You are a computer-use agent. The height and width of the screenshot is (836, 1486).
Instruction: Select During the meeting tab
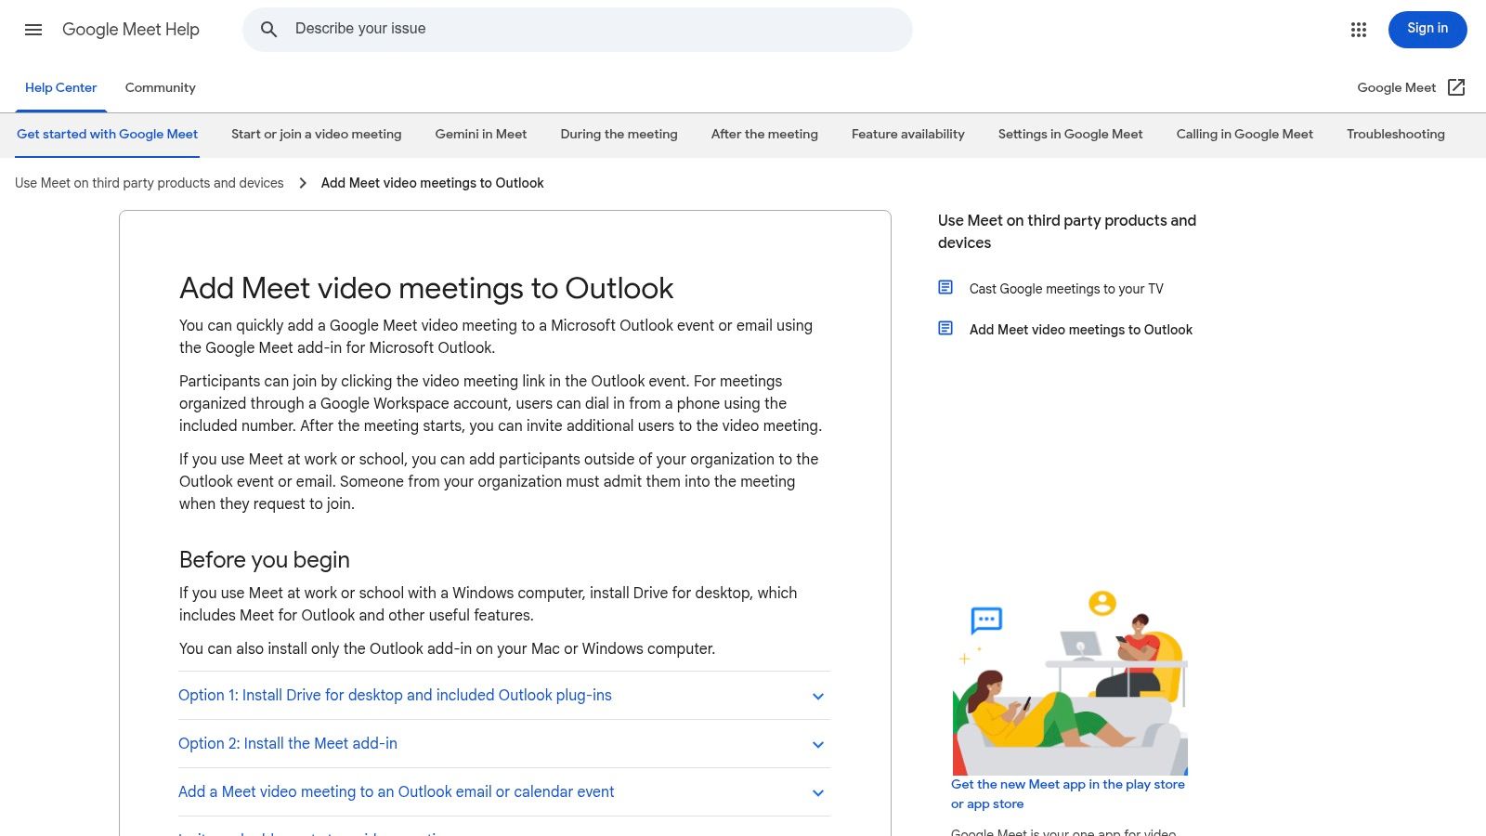click(619, 134)
